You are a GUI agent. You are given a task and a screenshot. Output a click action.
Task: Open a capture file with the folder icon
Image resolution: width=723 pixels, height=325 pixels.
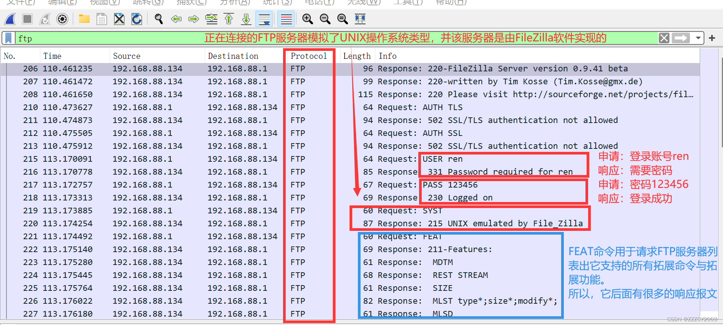click(84, 19)
